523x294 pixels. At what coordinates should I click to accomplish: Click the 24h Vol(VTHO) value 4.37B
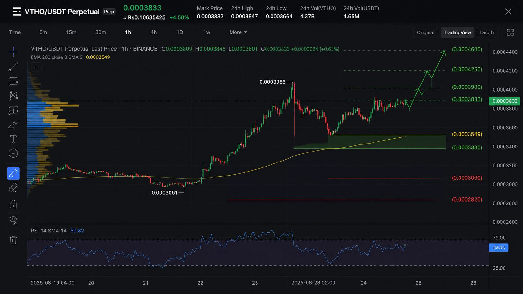click(307, 17)
